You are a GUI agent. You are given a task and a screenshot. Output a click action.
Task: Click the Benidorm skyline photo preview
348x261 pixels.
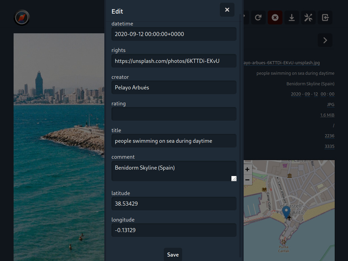point(59,147)
